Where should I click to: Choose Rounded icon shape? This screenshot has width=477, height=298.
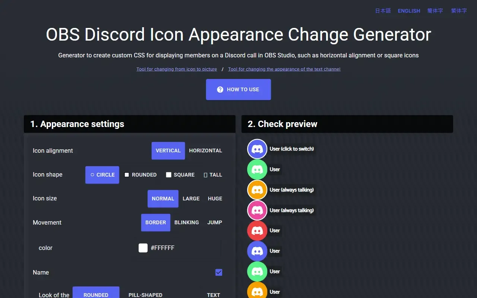point(140,175)
